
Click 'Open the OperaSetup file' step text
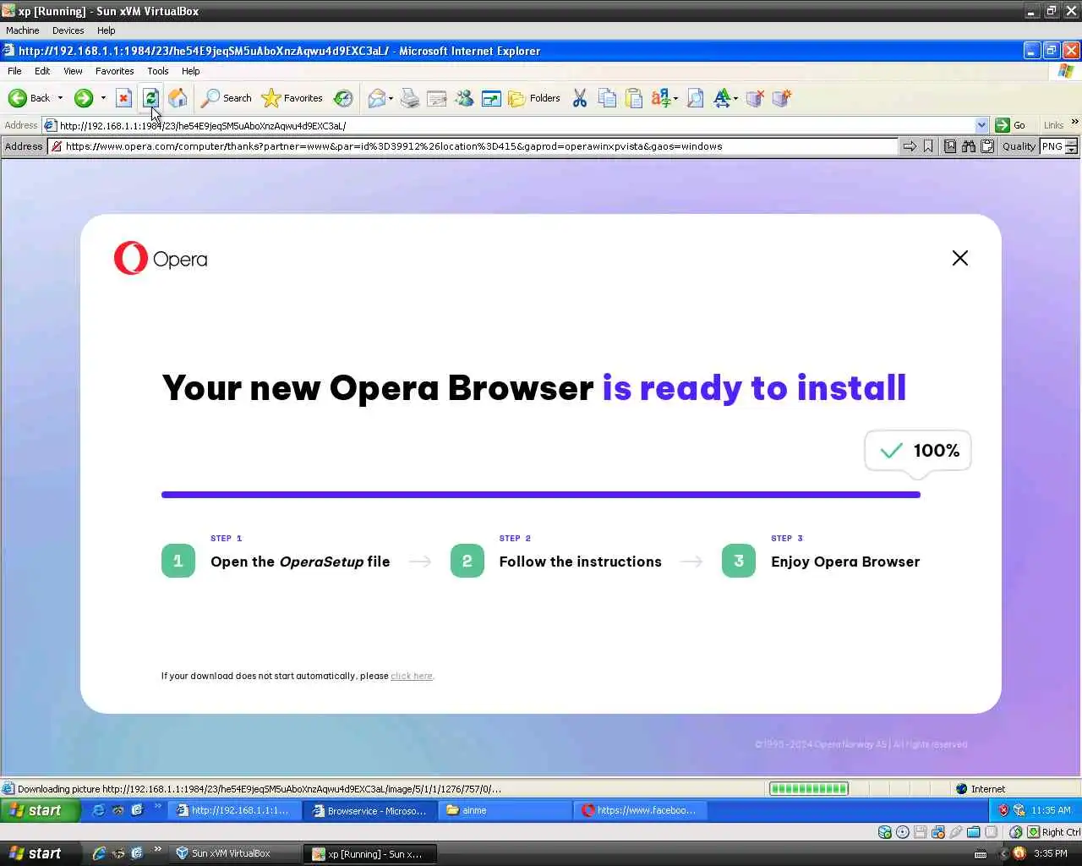[300, 562]
